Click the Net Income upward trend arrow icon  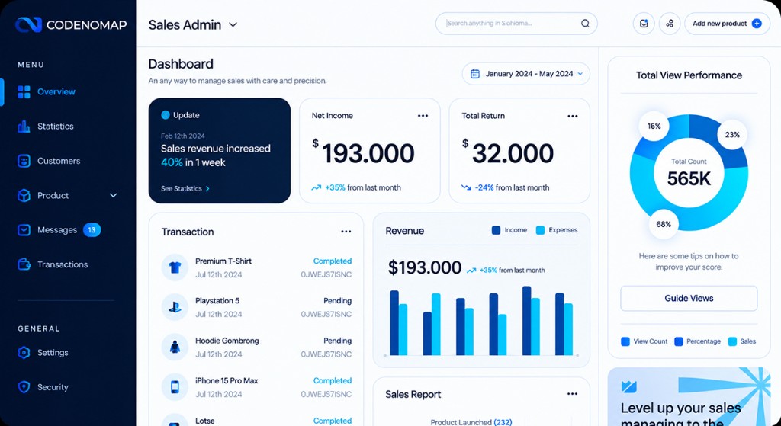317,187
